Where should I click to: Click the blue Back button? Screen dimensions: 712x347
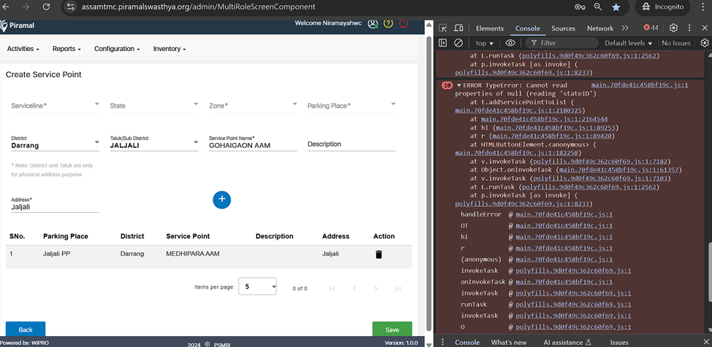[26, 330]
